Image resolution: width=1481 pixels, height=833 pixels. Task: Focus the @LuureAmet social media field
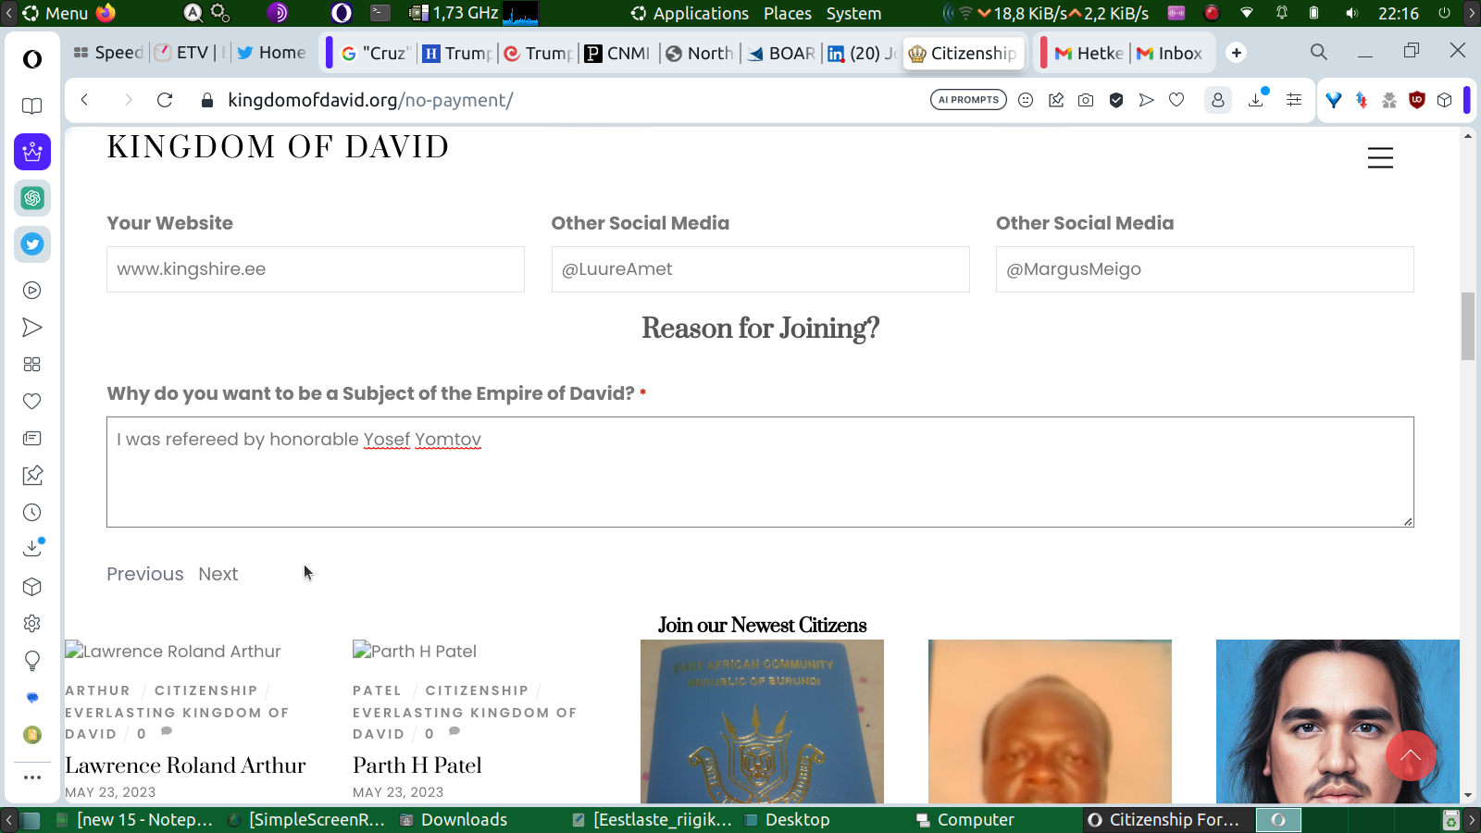tap(761, 269)
